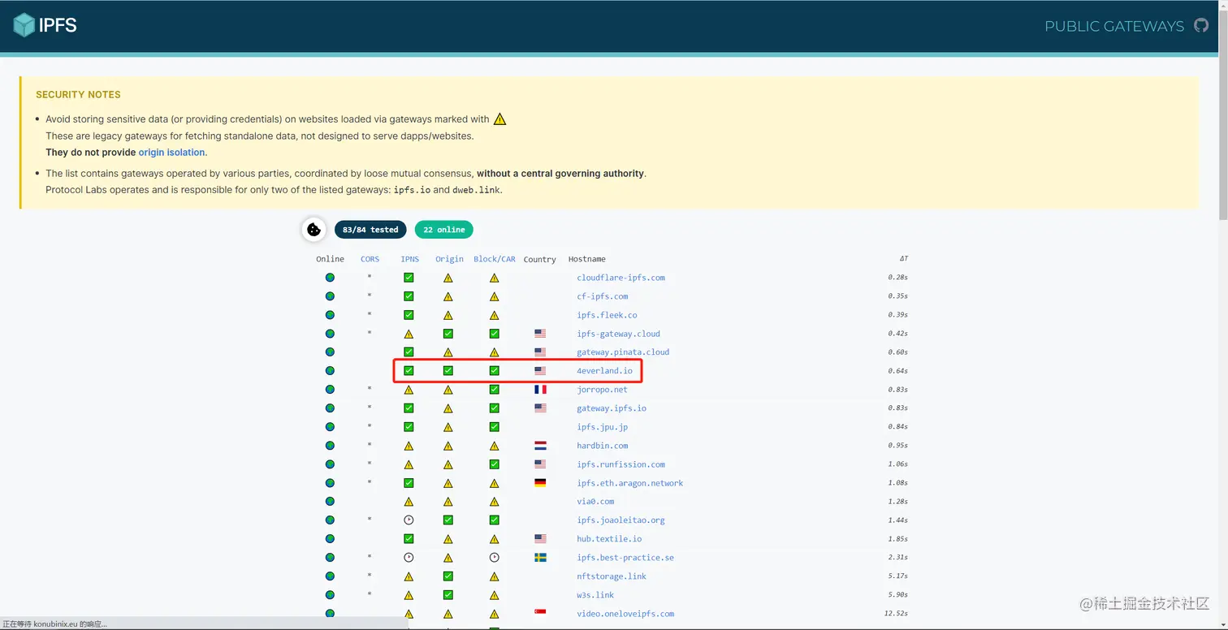Screen dimensions: 1228x630
Task: Visit the ipfs.runfission.com gateway
Action: 620,464
